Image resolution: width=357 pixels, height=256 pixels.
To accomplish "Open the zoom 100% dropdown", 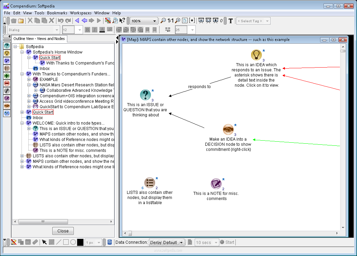I will tap(155, 21).
